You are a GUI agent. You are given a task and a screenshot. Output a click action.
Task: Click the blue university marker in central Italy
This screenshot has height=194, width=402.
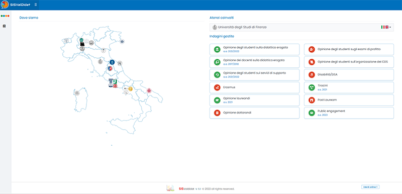click(x=112, y=62)
